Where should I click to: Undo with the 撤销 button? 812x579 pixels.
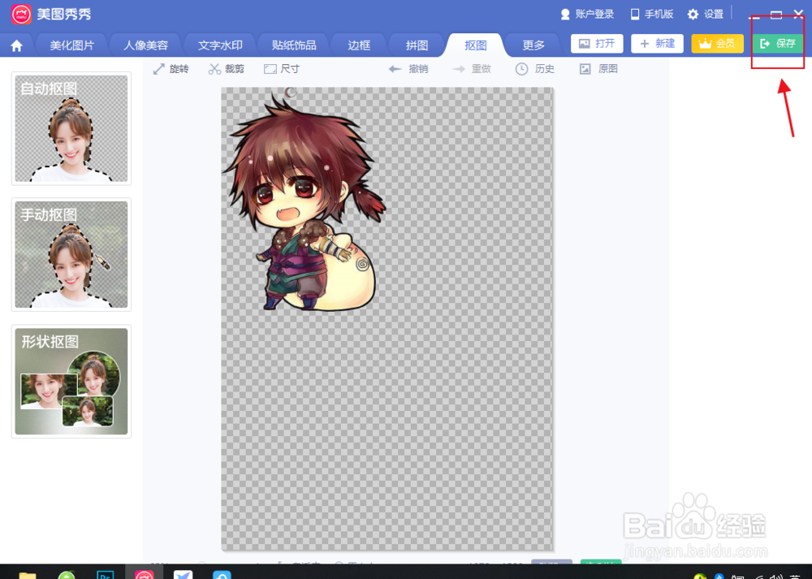(408, 69)
